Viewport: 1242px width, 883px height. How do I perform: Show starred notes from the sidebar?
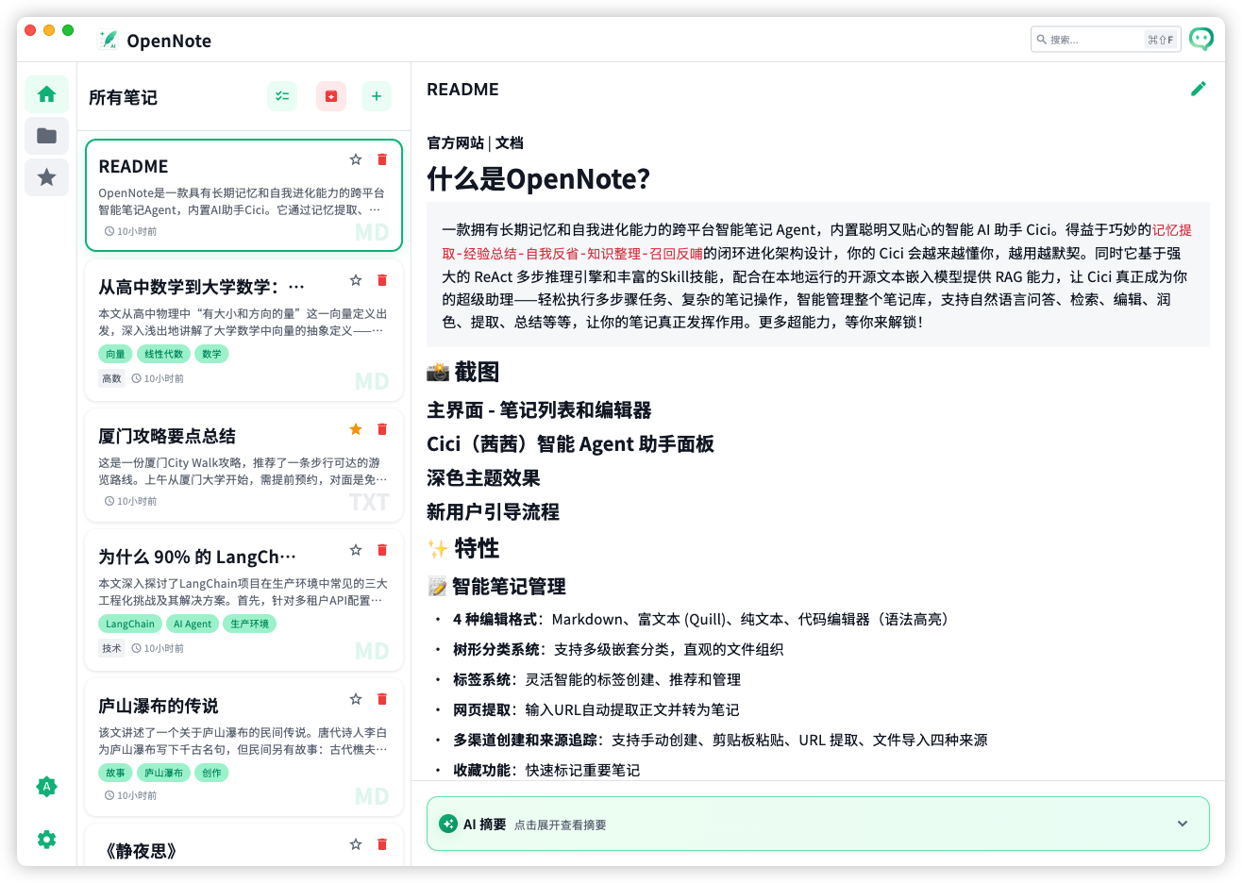click(x=46, y=176)
